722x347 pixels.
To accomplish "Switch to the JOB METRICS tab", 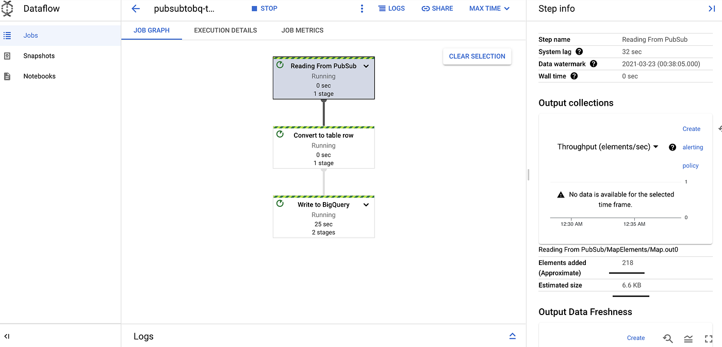I will point(302,30).
